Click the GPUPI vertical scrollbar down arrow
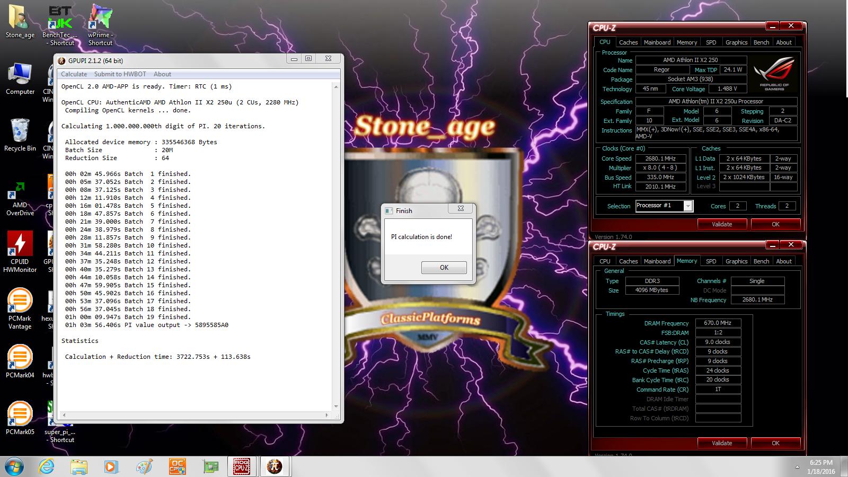Viewport: 848px width, 477px height. pos(336,407)
